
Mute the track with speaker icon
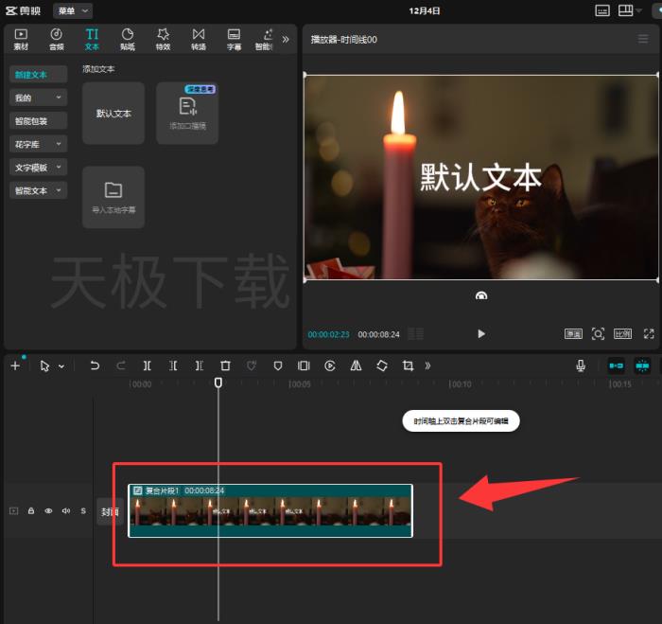tap(65, 510)
